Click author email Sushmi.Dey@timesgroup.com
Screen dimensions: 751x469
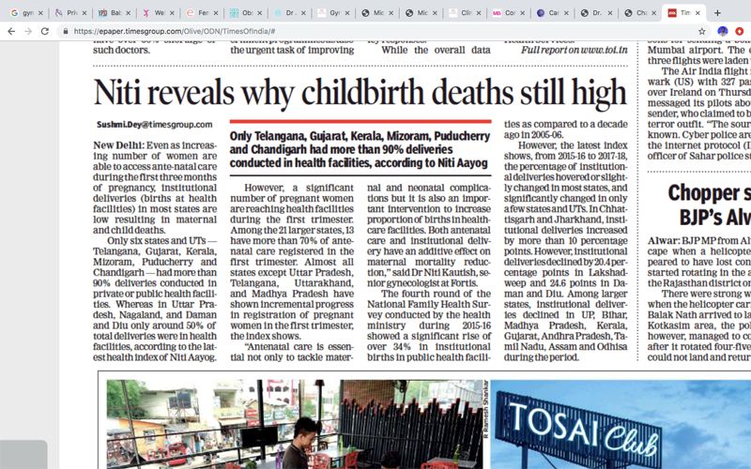point(154,125)
